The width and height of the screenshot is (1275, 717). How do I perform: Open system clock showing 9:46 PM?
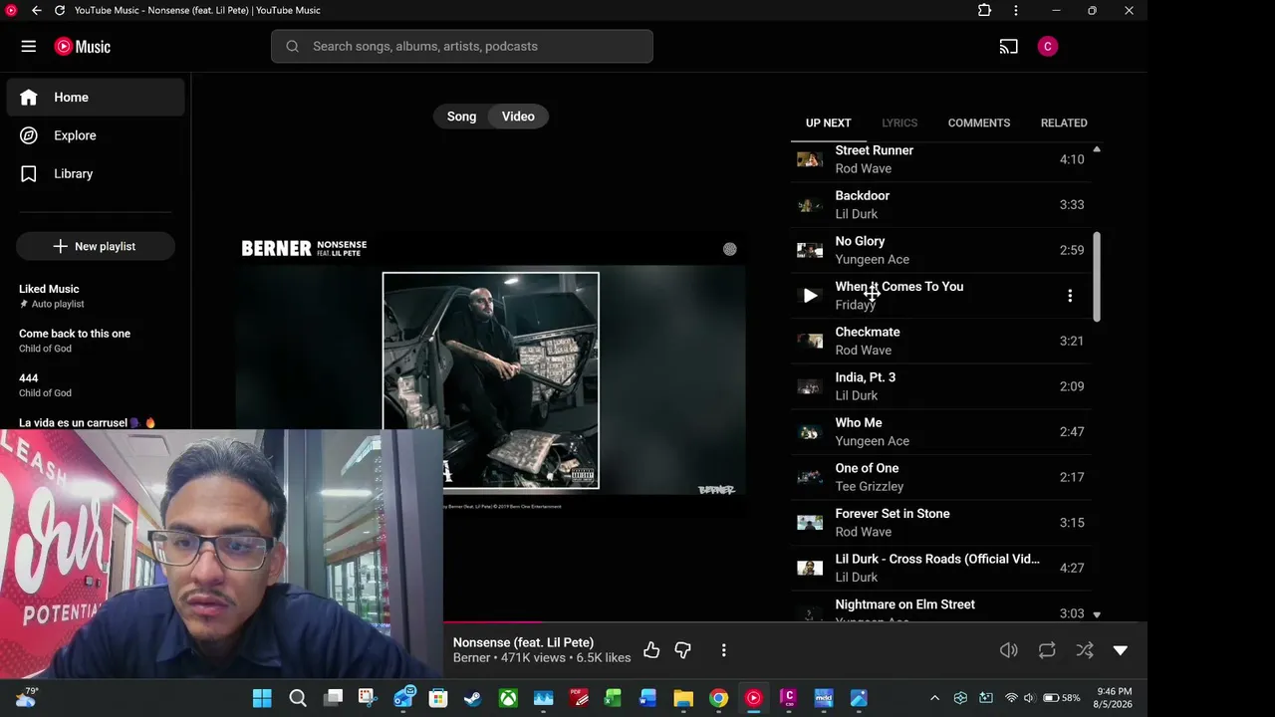[x=1114, y=698]
